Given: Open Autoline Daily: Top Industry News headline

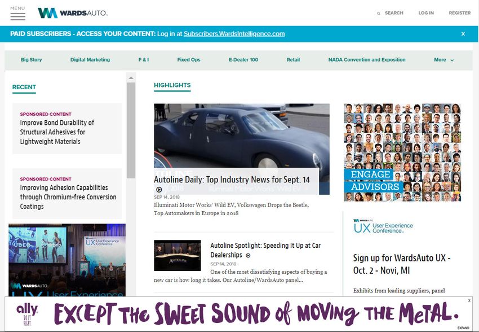Looking at the screenshot, I should pos(232,180).
